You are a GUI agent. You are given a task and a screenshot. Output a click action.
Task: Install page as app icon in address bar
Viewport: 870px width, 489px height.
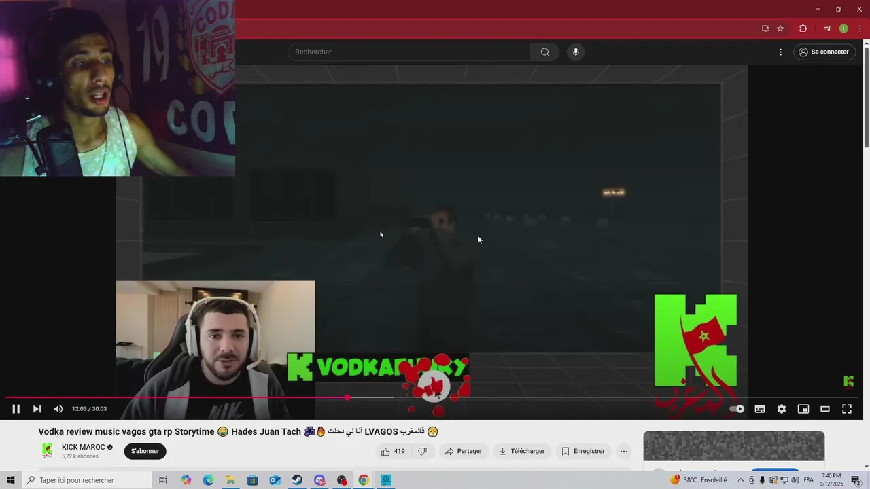[x=765, y=29]
